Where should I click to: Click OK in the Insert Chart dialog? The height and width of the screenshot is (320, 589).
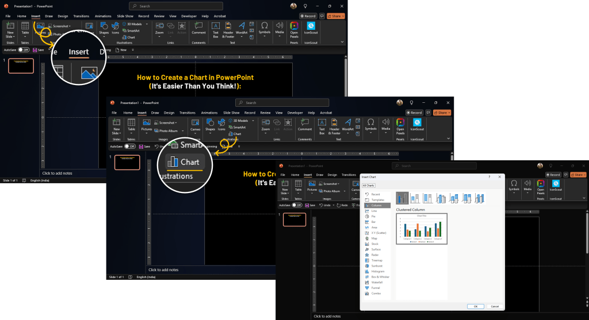click(x=475, y=306)
